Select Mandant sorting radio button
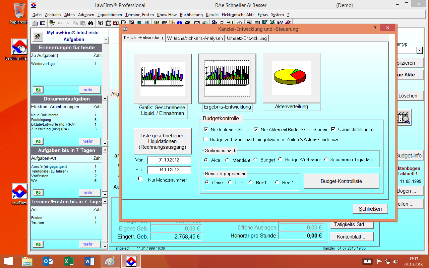 [x=227, y=160]
